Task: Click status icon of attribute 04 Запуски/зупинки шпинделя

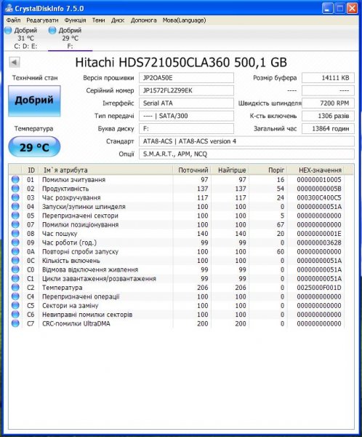Action: coord(15,207)
